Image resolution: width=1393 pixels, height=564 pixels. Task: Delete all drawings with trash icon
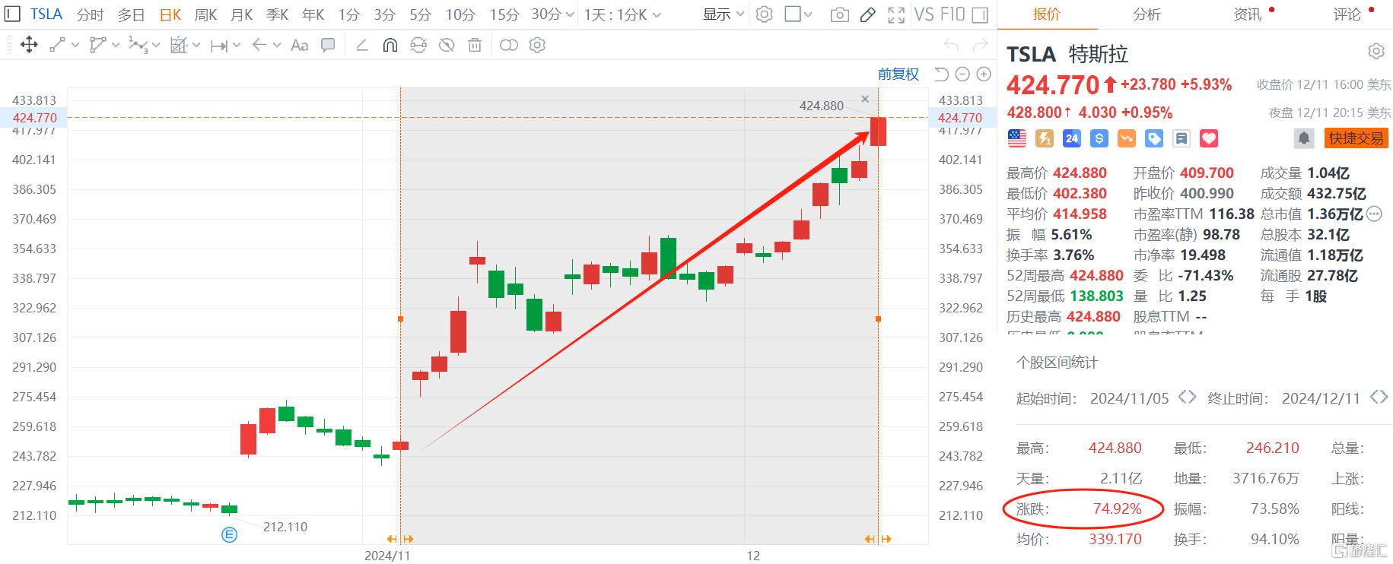click(x=475, y=46)
